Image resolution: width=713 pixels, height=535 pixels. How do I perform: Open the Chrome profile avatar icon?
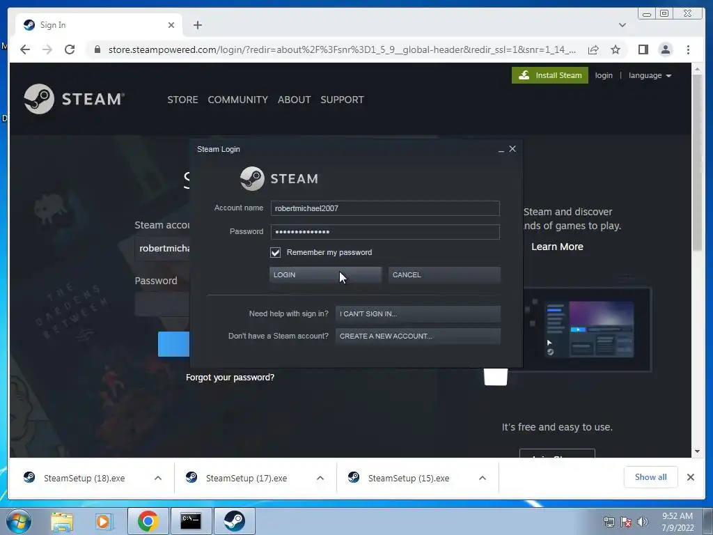pos(665,49)
